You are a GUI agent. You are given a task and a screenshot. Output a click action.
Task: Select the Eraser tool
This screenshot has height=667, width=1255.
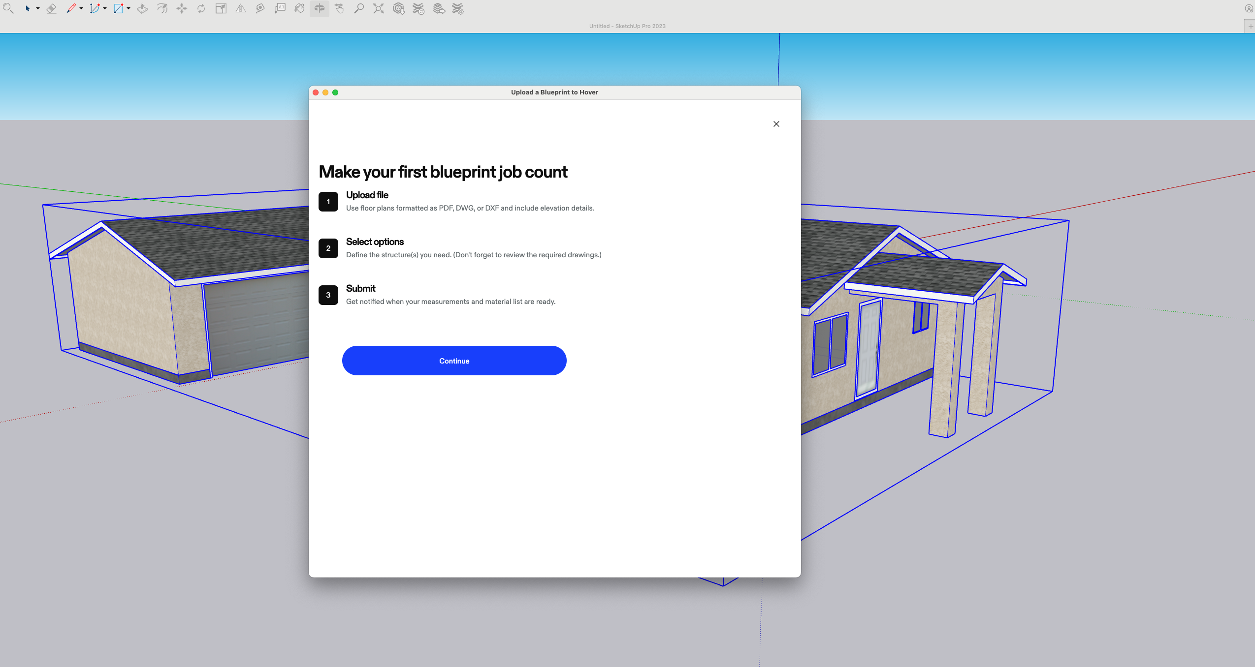tap(51, 8)
